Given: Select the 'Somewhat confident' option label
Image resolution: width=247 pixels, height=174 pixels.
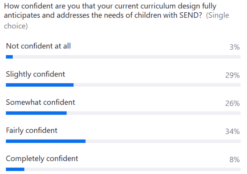Looking at the screenshot, I should tap(41, 102).
